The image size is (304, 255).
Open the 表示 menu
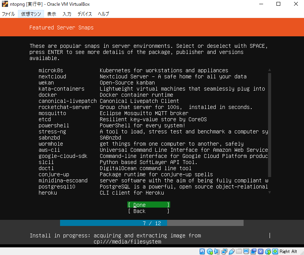(52, 14)
